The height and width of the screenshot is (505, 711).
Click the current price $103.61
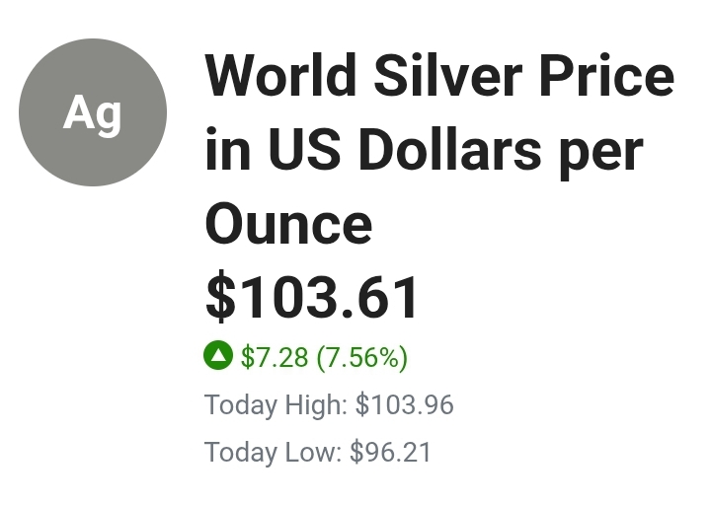[x=313, y=298]
